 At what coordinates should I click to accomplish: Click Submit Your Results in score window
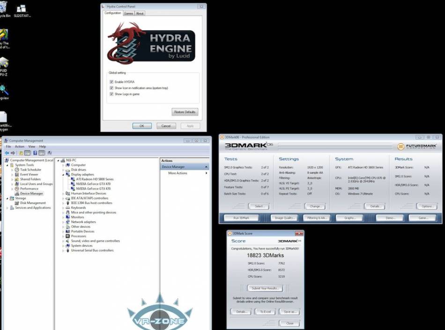coord(265,288)
